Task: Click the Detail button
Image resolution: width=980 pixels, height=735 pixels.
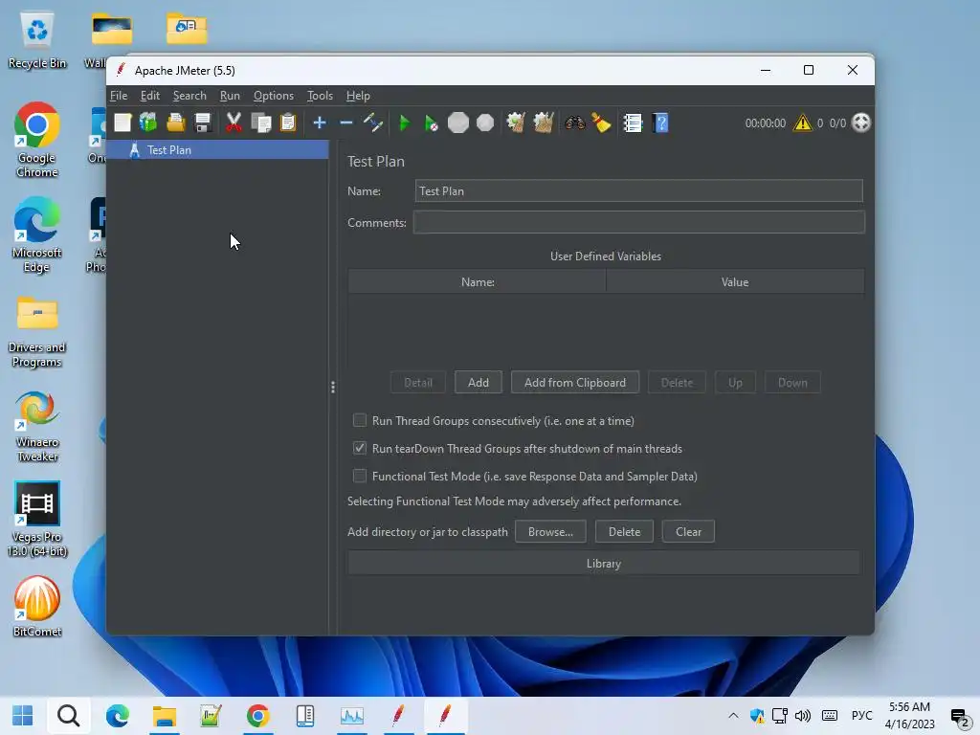Action: point(418,383)
